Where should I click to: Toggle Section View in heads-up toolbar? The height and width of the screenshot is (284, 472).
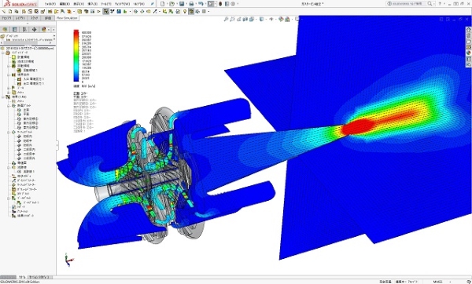245,19
